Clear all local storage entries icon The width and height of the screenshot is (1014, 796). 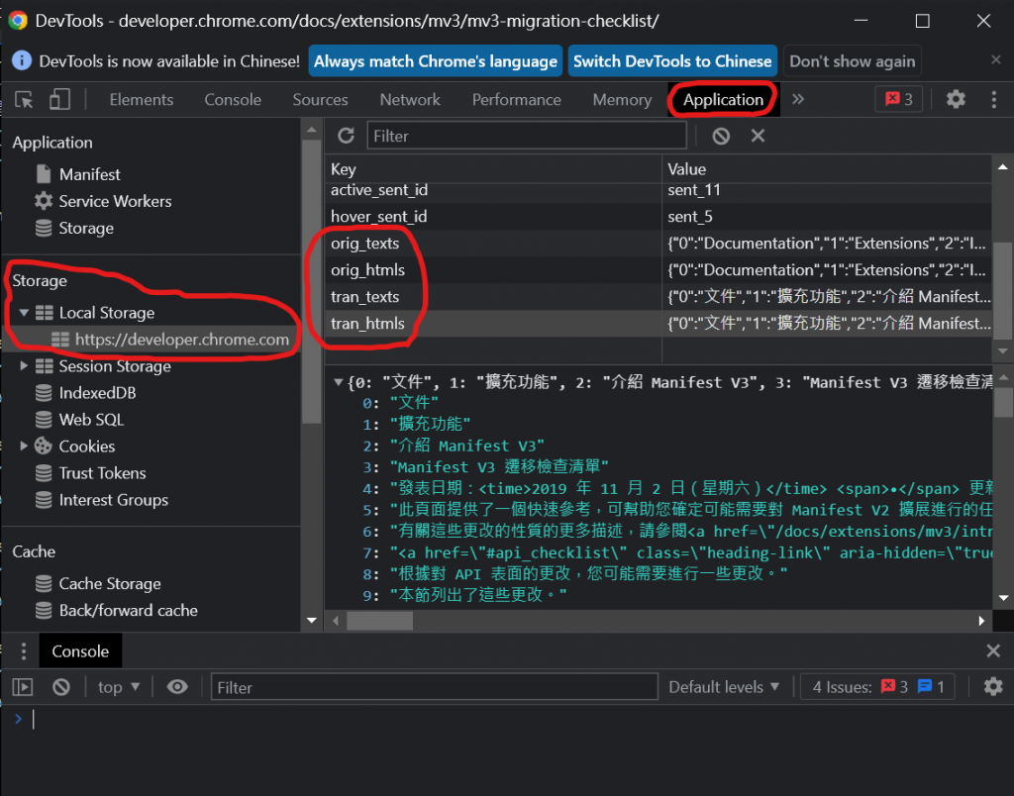(721, 136)
